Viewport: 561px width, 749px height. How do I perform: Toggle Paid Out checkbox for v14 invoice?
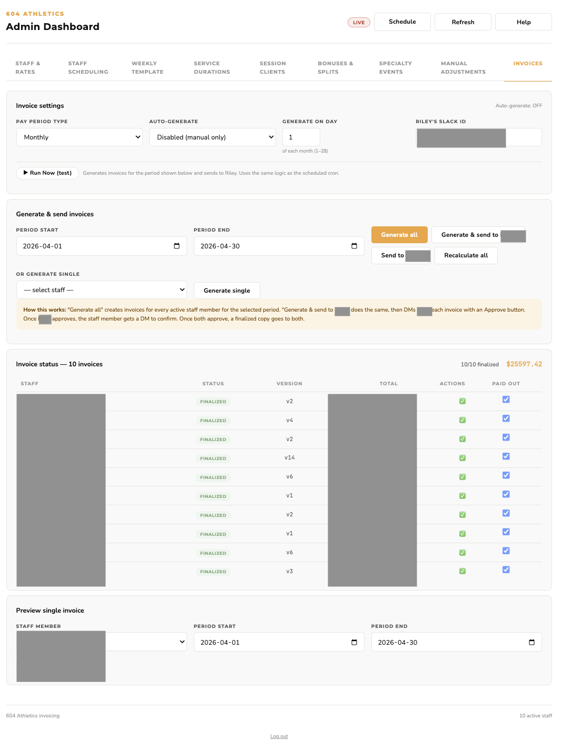point(506,456)
